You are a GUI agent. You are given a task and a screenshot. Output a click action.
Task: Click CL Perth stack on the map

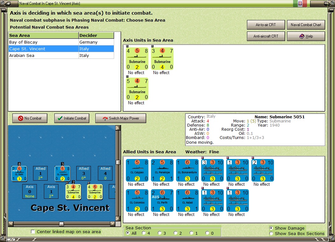pyautogui.click(x=19, y=174)
